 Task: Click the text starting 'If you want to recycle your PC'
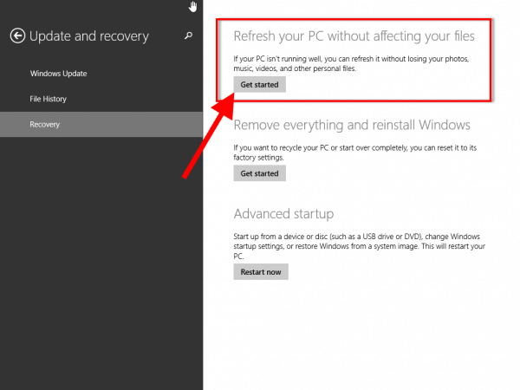click(x=354, y=153)
